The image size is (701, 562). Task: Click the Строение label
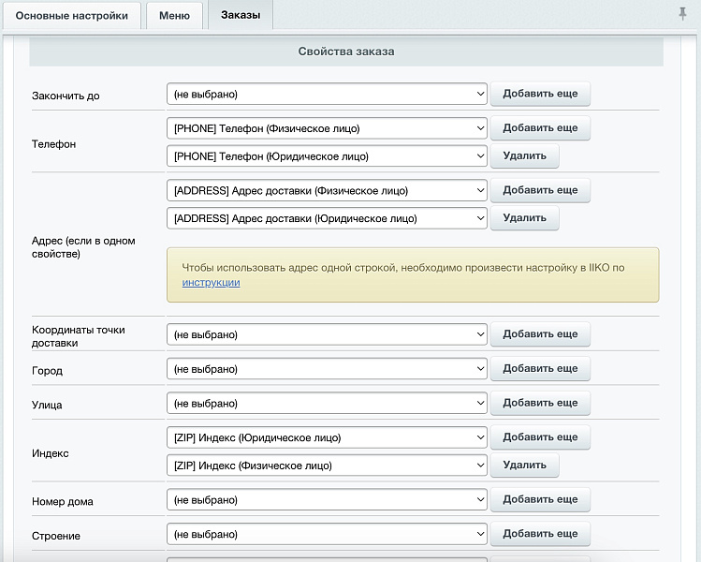(56, 536)
